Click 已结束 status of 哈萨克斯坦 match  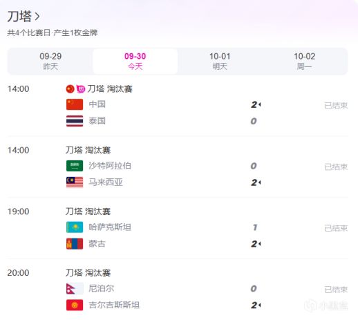(336, 228)
